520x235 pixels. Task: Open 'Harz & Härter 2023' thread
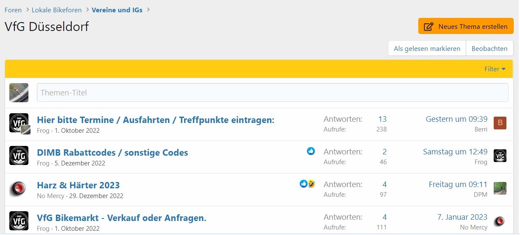click(78, 185)
